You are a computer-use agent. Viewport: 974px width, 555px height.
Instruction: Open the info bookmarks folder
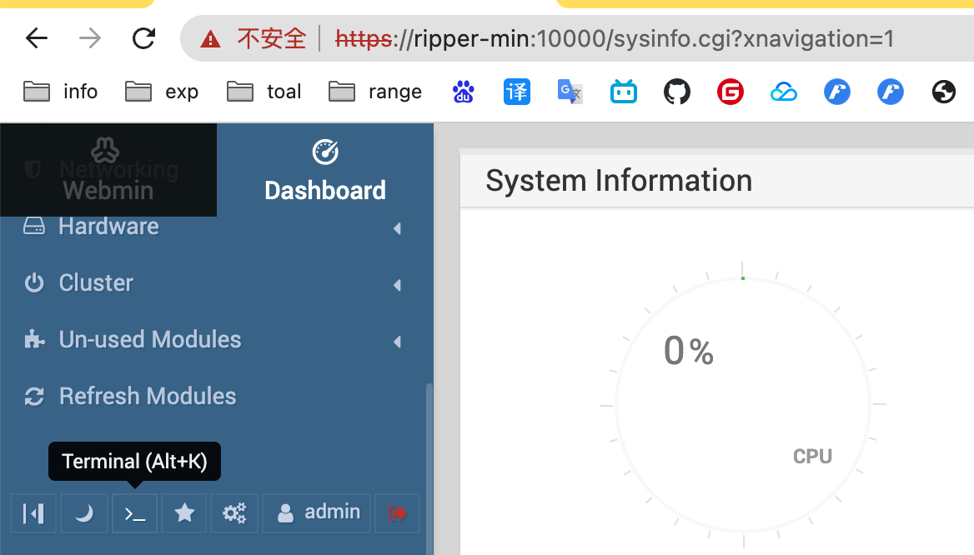tap(61, 92)
